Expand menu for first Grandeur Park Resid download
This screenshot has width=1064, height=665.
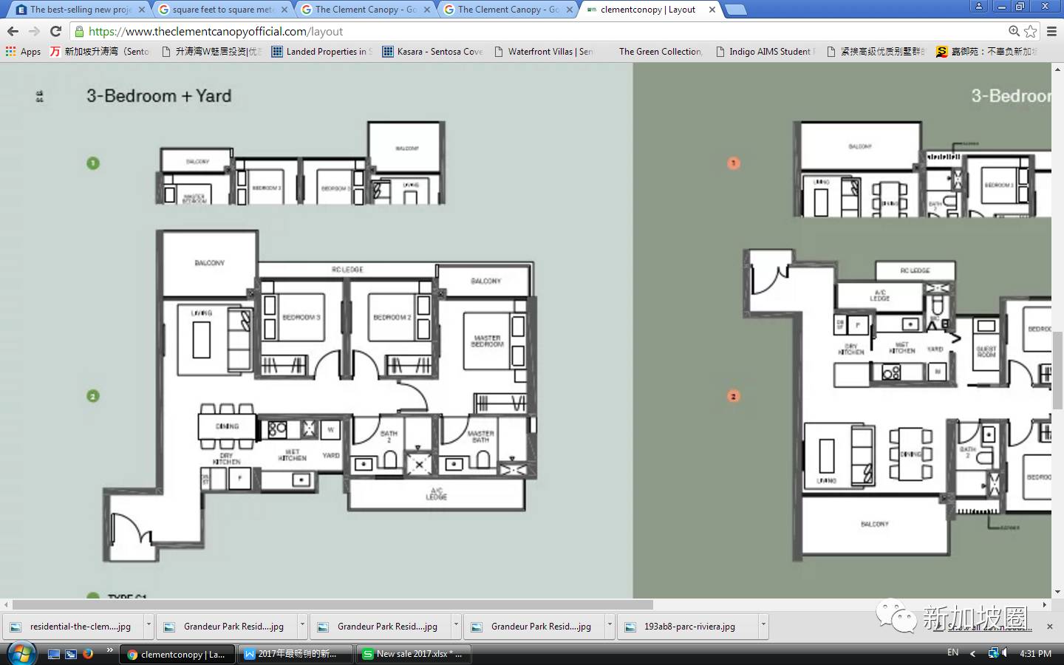click(x=302, y=626)
